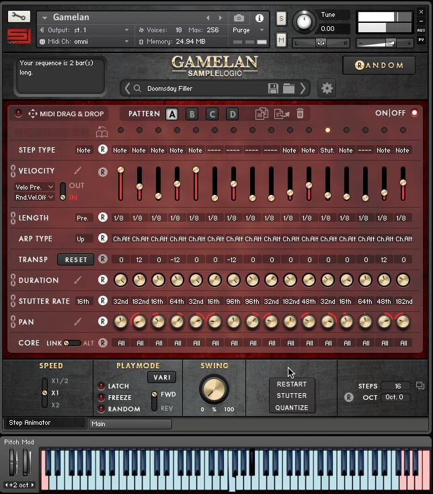Expand the Purge menu
This screenshot has height=494, width=433.
[248, 30]
